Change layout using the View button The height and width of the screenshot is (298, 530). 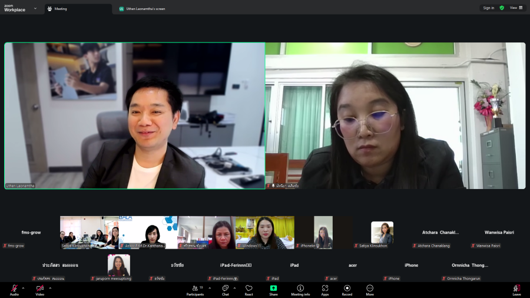(x=515, y=8)
